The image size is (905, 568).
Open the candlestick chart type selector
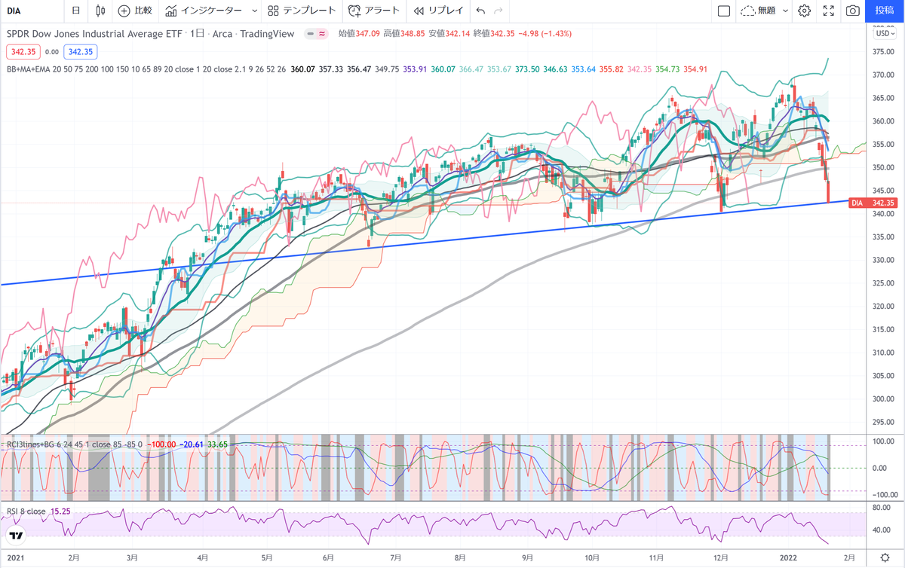pyautogui.click(x=100, y=11)
